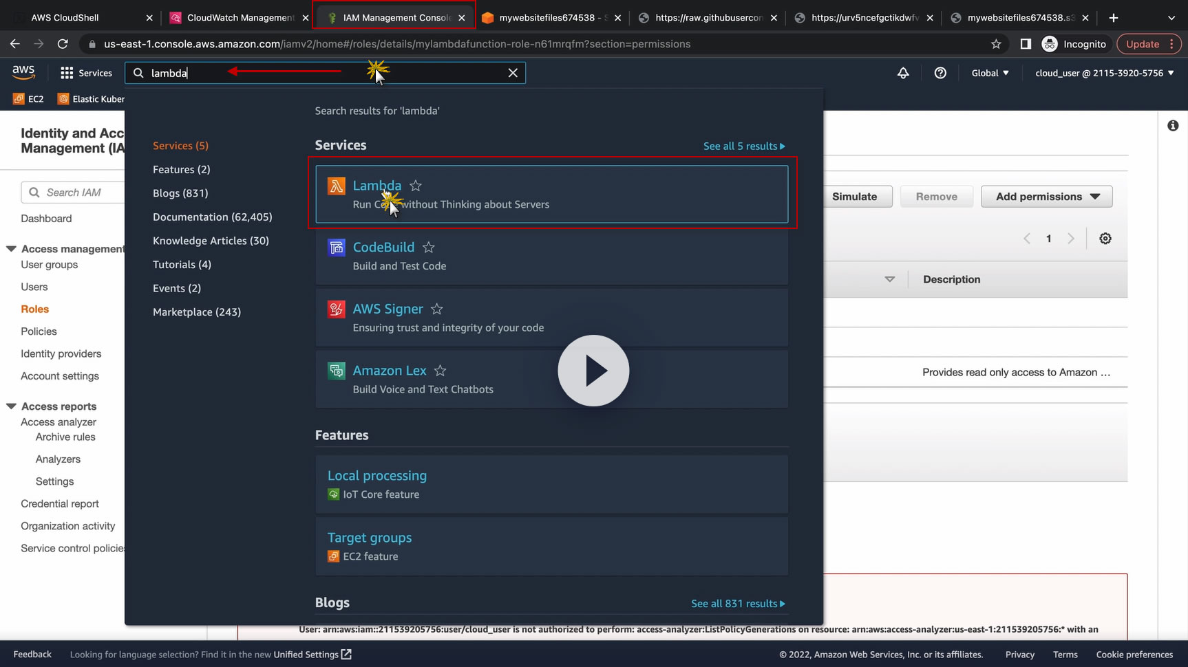Open the CodeBuild service link
This screenshot has width=1188, height=667.
tap(383, 248)
